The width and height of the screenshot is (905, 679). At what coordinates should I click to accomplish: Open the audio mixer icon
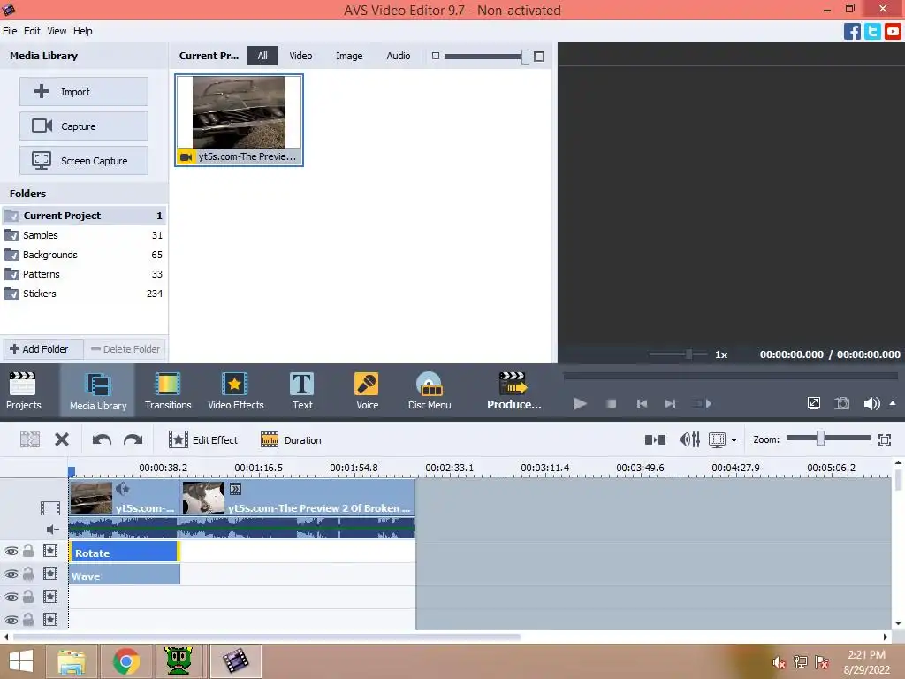689,440
